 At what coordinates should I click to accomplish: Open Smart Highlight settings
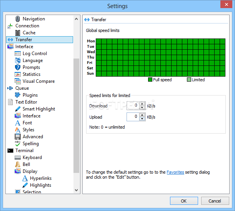(x=39, y=109)
